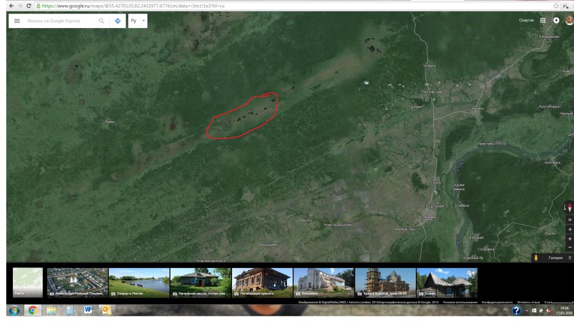Reset map orientation with the compass
The image size is (574, 323).
click(x=570, y=207)
